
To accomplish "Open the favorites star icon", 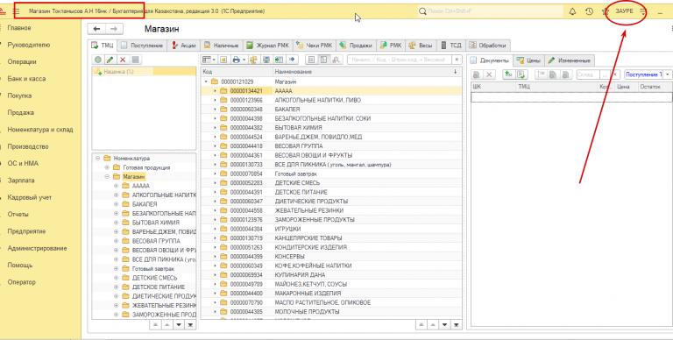I will pyautogui.click(x=606, y=11).
